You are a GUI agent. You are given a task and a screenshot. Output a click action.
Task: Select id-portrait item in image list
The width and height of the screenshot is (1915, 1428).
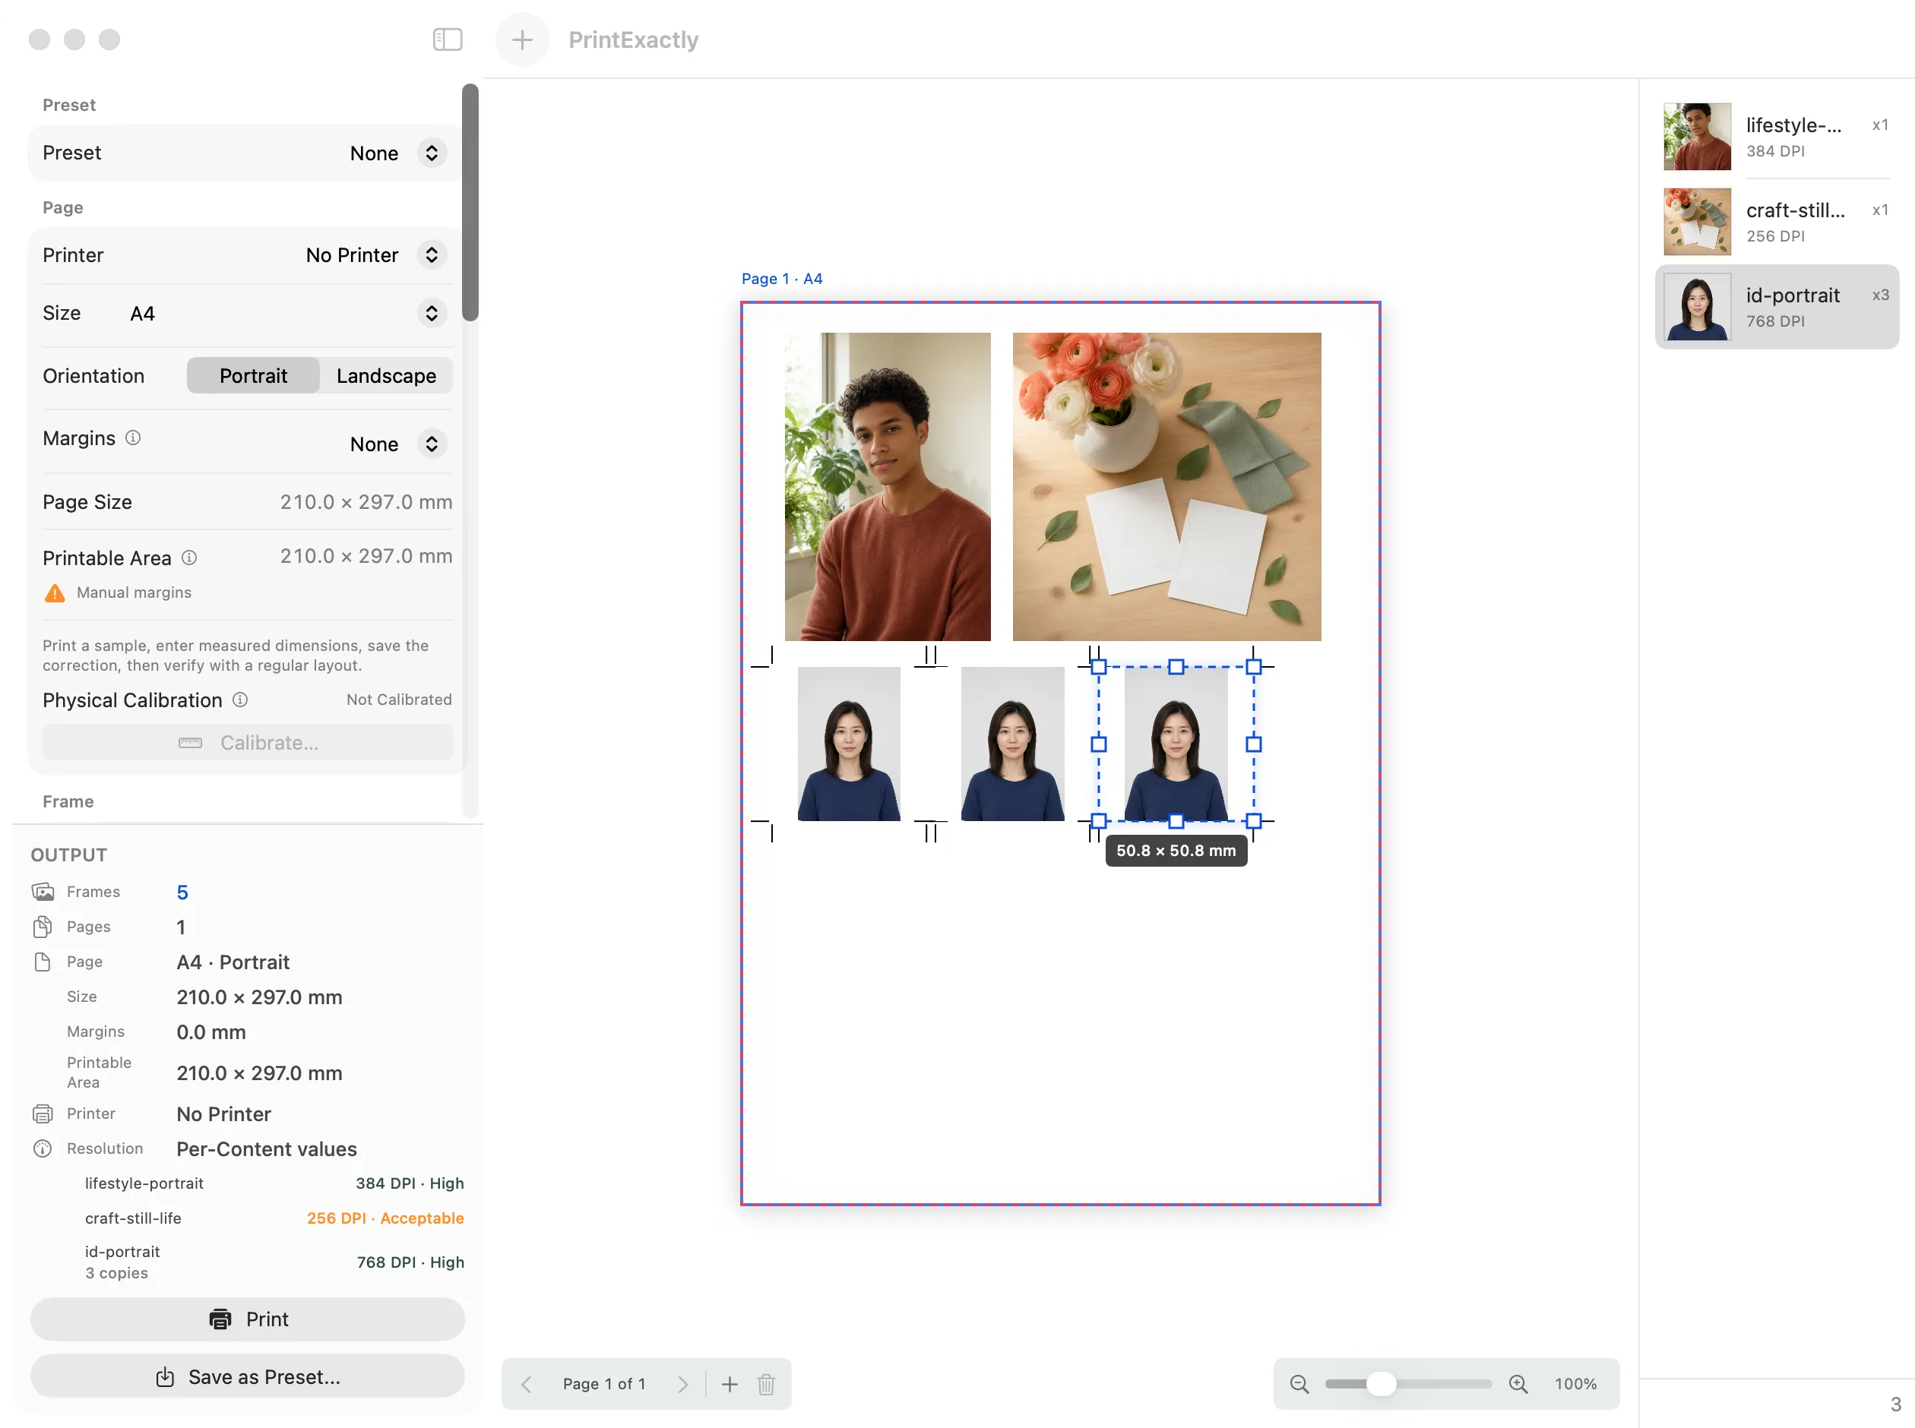[x=1777, y=307]
